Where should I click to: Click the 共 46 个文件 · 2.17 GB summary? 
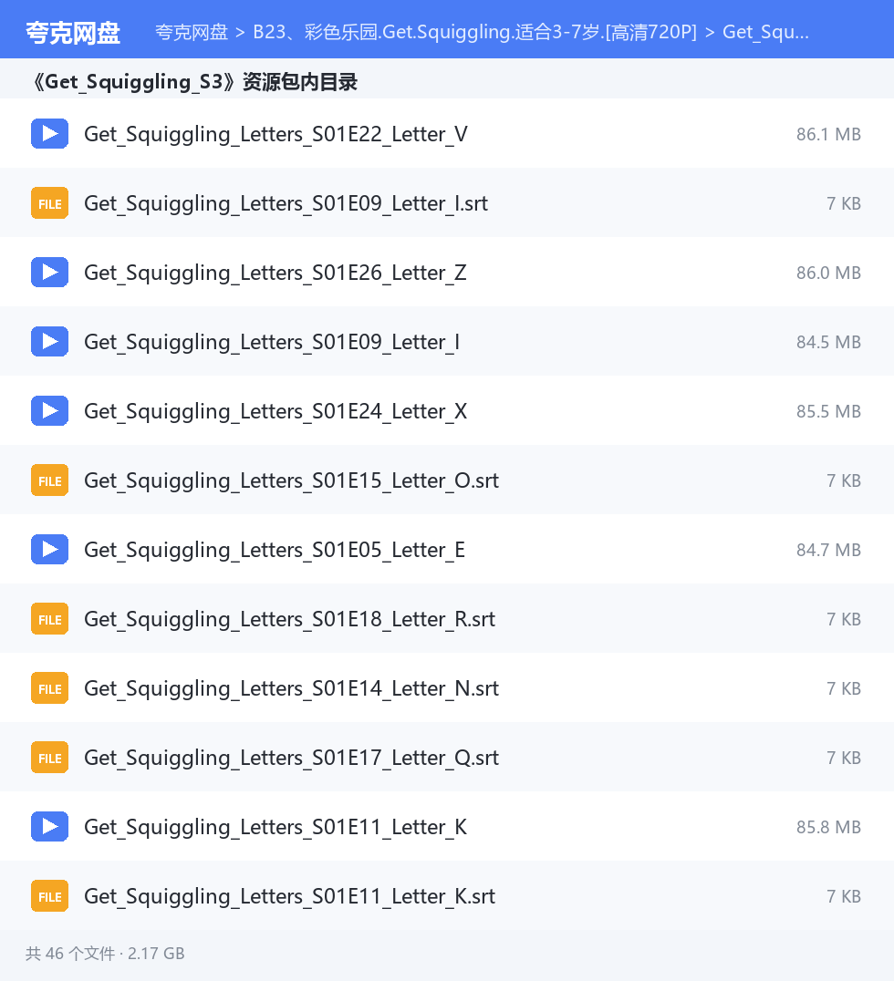click(105, 954)
